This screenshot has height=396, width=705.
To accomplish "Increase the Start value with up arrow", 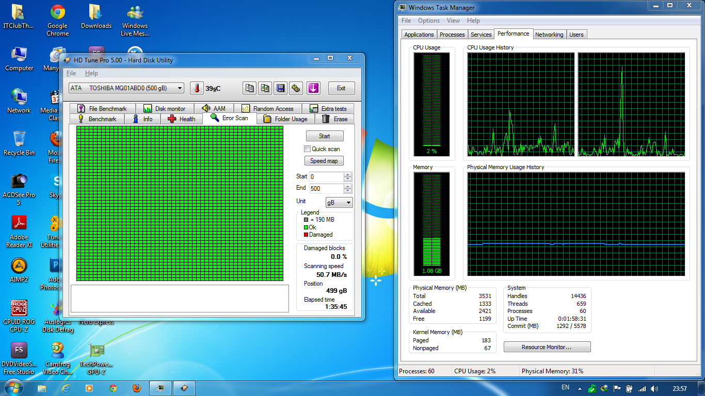I will (347, 174).
